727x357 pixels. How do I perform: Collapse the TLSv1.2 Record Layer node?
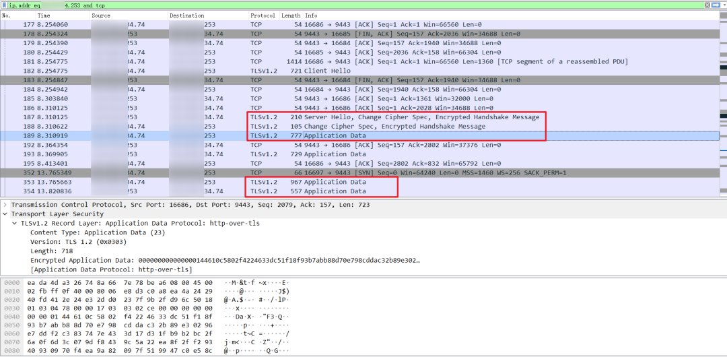15,224
